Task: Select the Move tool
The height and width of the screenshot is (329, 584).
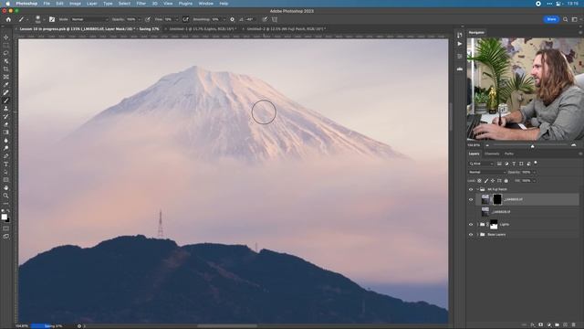Action: [x=6, y=37]
